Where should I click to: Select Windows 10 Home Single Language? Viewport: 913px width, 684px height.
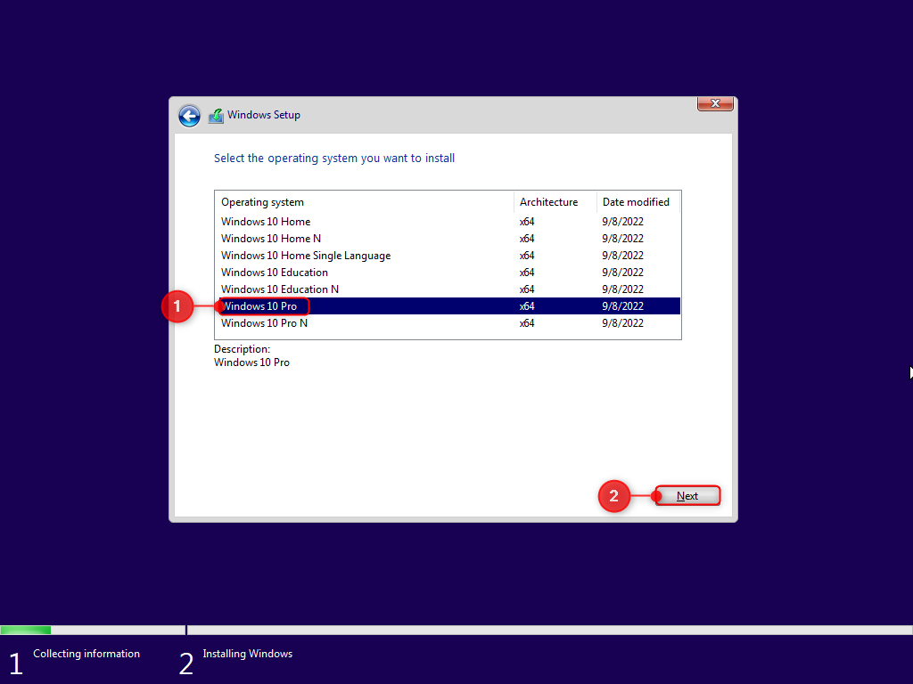coord(448,256)
